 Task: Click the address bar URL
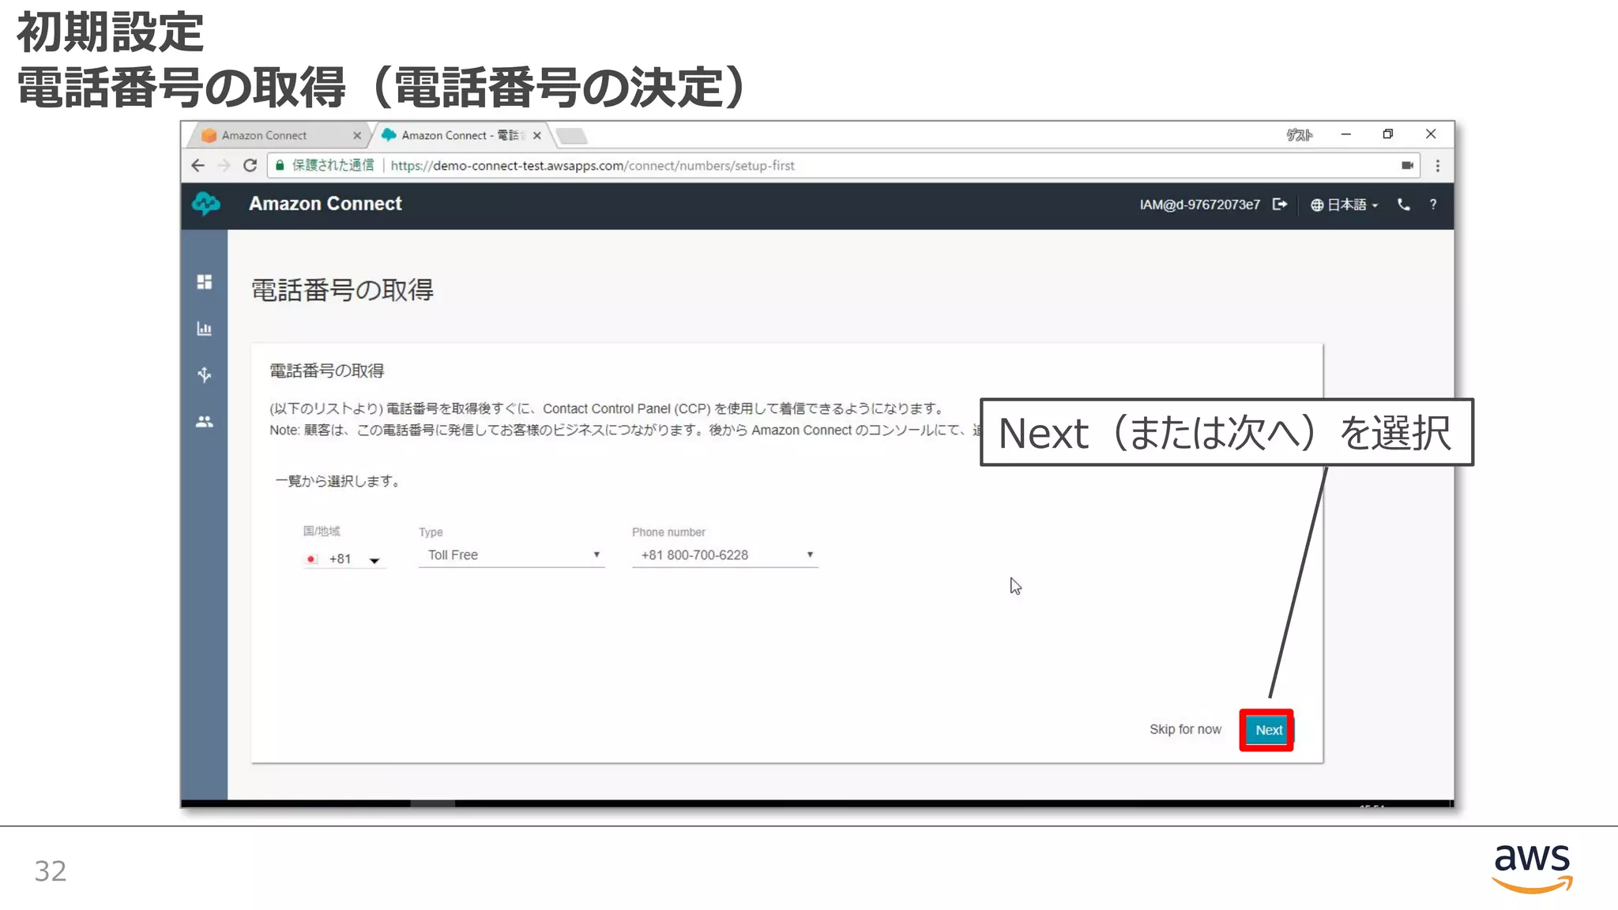click(593, 166)
